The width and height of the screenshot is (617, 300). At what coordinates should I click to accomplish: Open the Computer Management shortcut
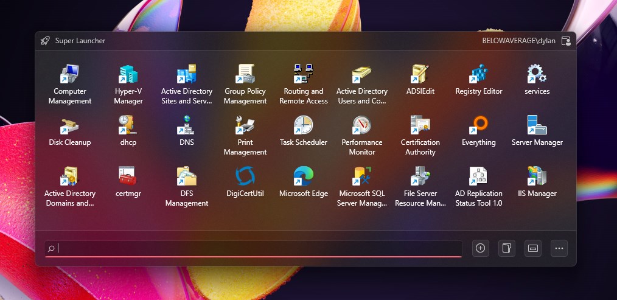pyautogui.click(x=69, y=84)
